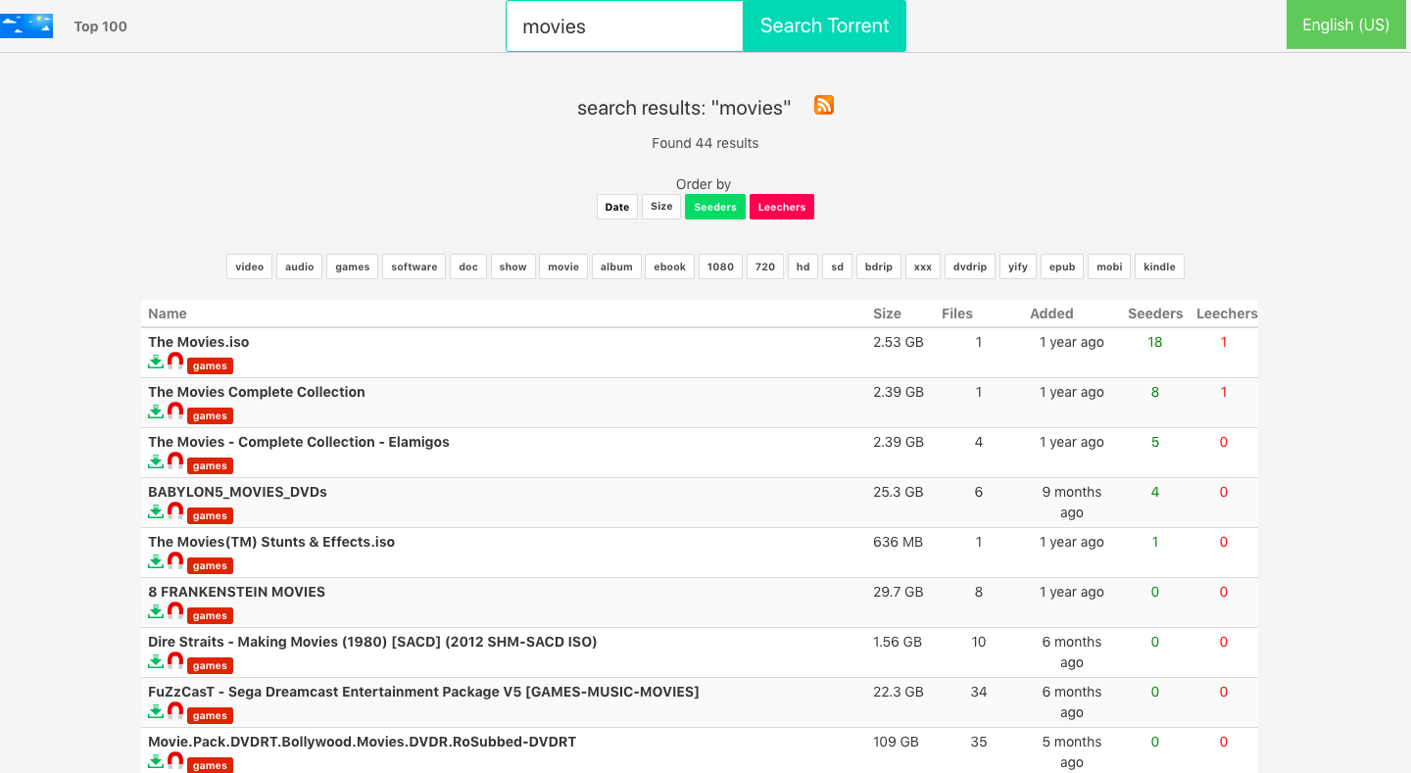Filter results by show tag
This screenshot has height=773, width=1411.
pyautogui.click(x=513, y=266)
